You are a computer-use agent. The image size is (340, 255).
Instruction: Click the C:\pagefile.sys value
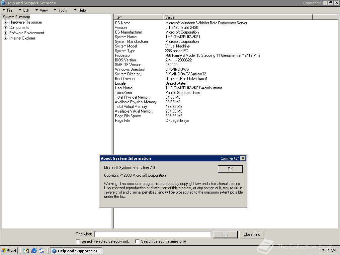pyautogui.click(x=177, y=121)
